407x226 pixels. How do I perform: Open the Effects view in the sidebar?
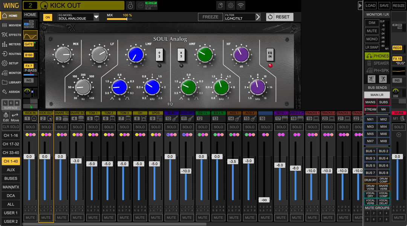pyautogui.click(x=11, y=35)
